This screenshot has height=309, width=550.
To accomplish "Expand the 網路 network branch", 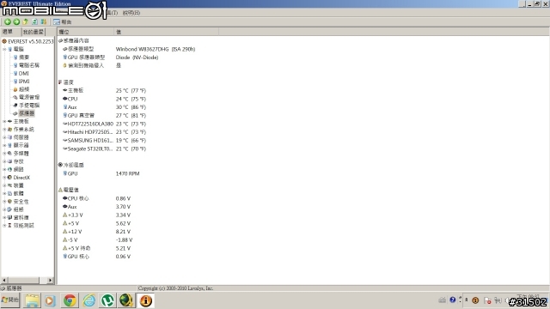I will [4, 169].
